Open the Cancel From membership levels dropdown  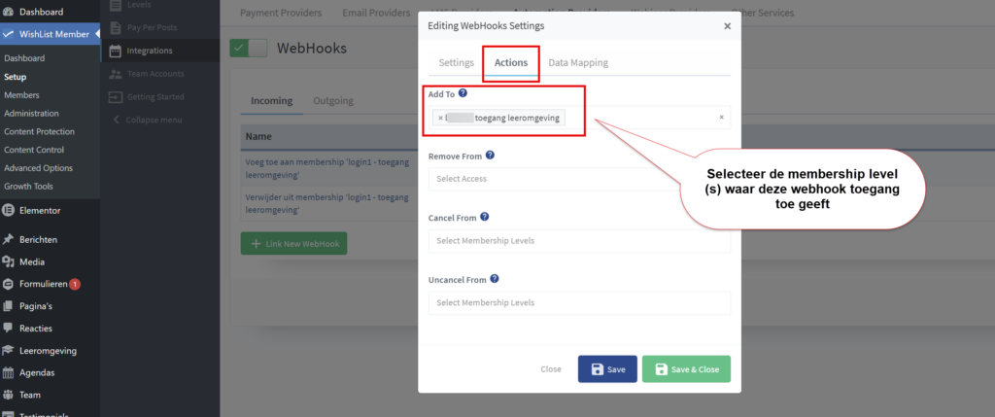pos(578,241)
